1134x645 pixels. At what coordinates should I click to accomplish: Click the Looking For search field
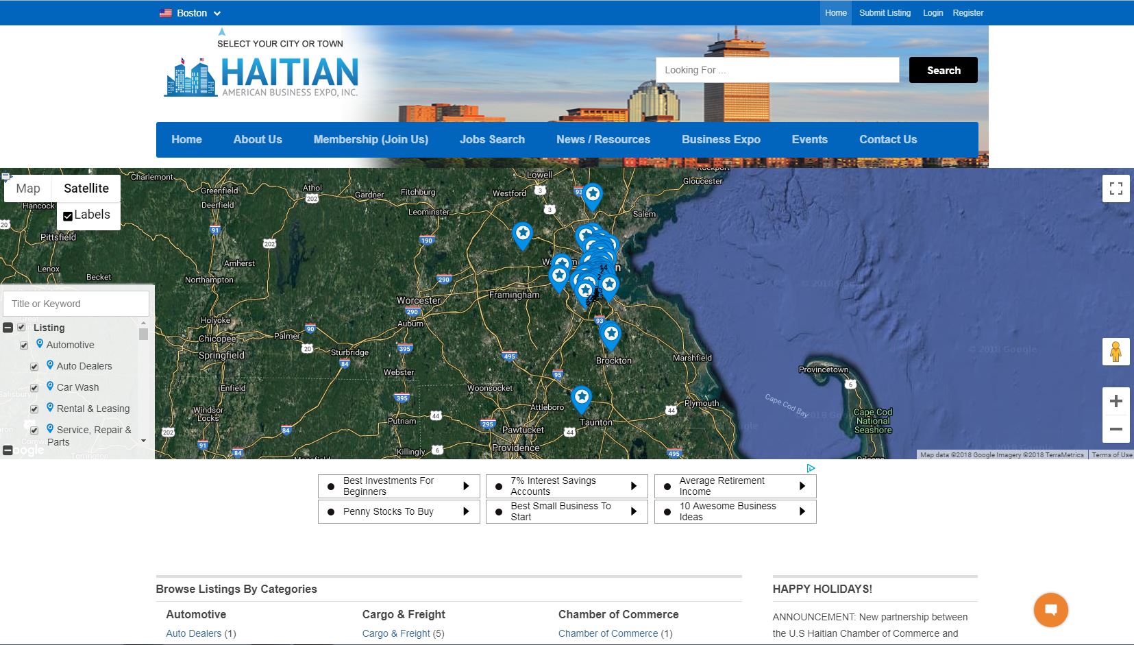coord(778,70)
